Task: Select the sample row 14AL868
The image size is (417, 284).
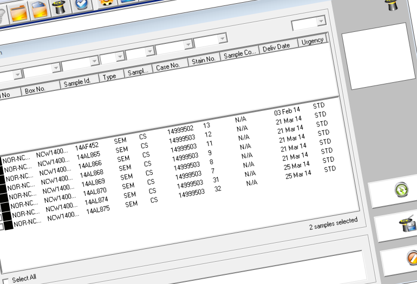Action: click(x=92, y=173)
